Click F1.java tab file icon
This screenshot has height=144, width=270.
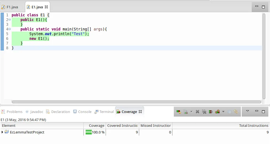pyautogui.click(x=3, y=7)
